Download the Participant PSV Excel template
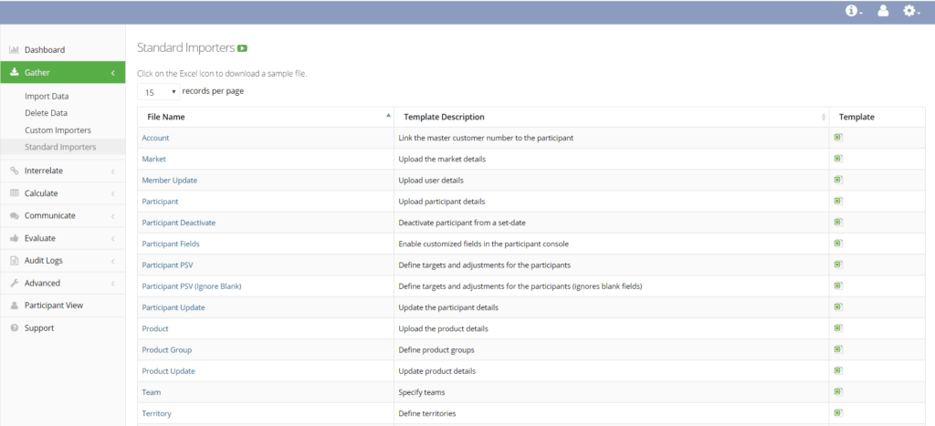 [x=838, y=265]
